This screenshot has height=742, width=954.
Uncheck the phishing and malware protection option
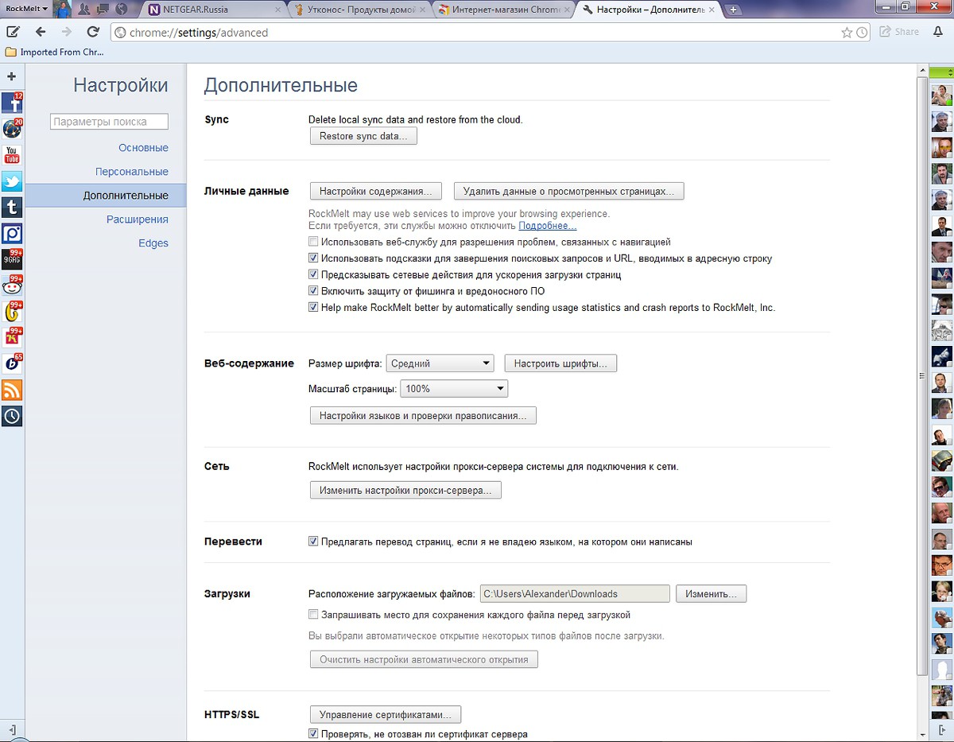pyautogui.click(x=313, y=291)
